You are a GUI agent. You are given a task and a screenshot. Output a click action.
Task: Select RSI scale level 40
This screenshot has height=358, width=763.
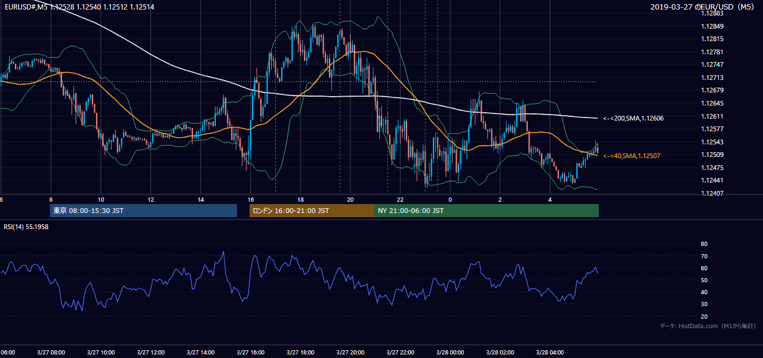tap(704, 292)
